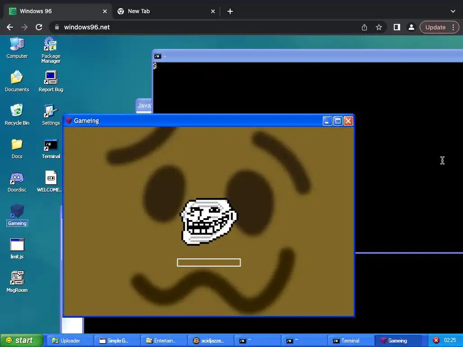Open the Chrome three-dot menu
This screenshot has height=347, width=463.
(453, 27)
